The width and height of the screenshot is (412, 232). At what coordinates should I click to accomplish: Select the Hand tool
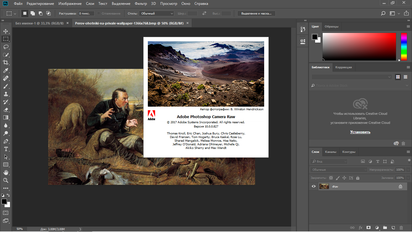click(6, 172)
